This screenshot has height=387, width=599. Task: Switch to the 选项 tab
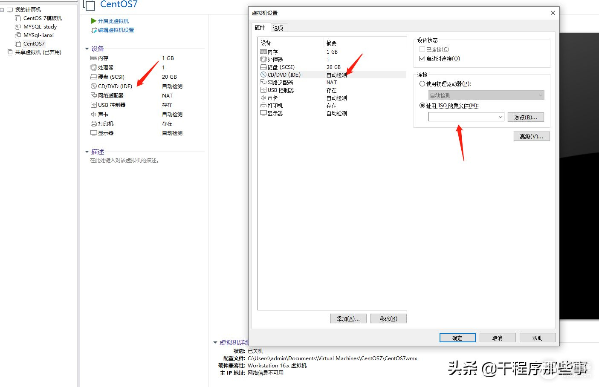(x=278, y=28)
